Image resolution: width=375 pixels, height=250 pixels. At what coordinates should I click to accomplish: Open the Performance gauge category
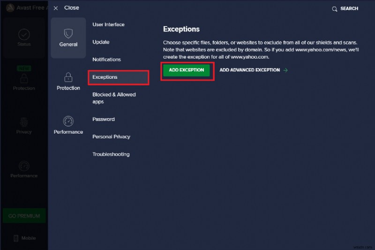(x=68, y=121)
